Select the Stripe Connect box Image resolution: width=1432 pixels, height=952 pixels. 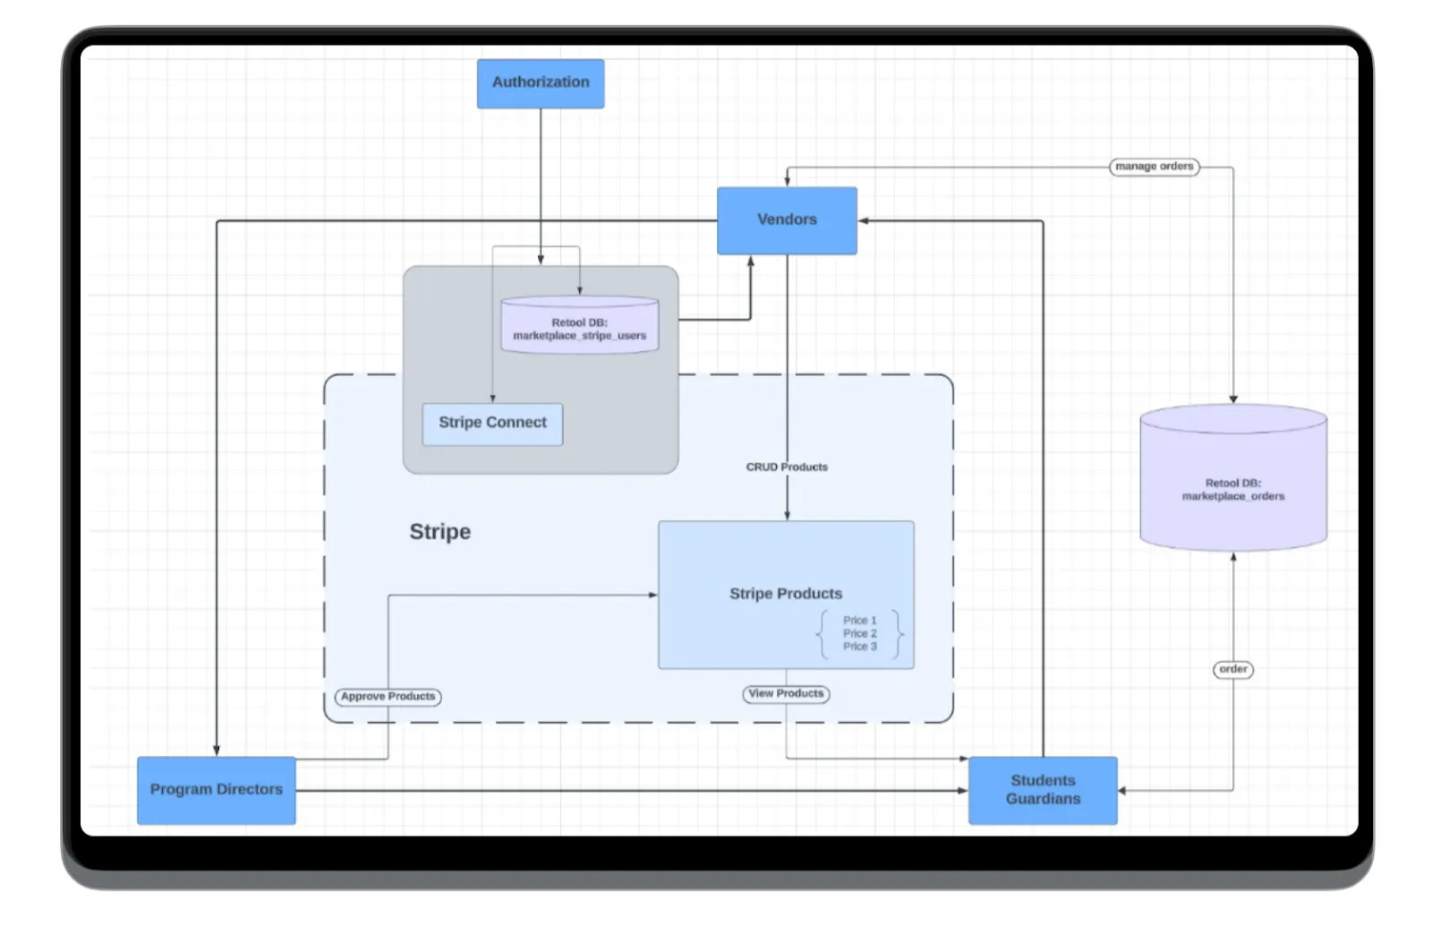tap(492, 424)
